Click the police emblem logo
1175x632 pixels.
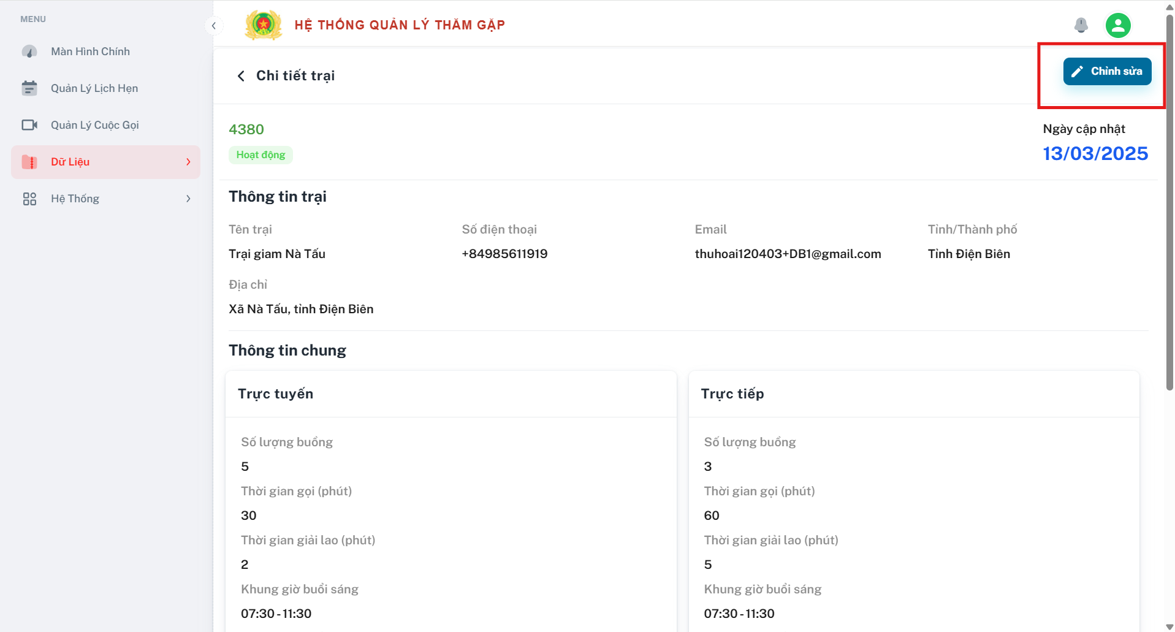coord(264,25)
